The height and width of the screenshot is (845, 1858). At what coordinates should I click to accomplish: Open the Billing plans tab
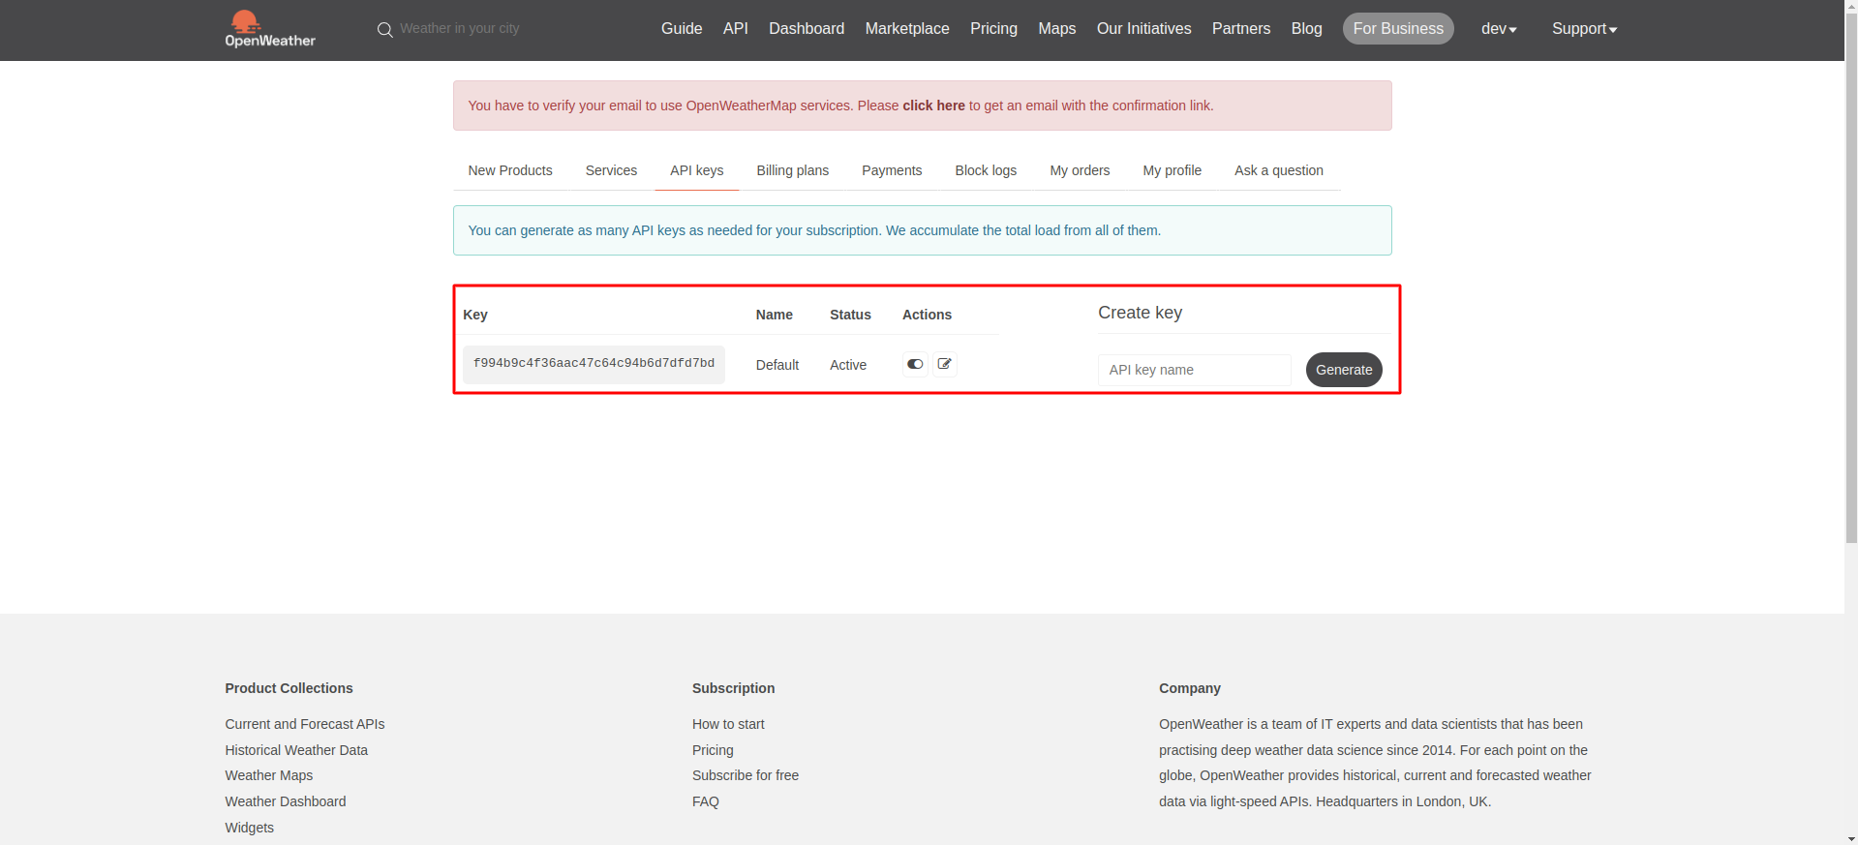[x=793, y=170]
